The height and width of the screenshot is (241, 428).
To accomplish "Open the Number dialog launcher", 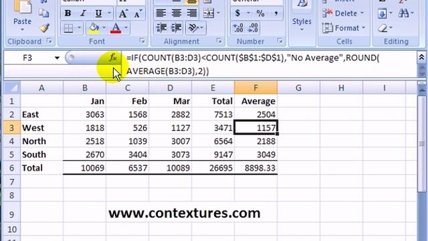I will point(280,41).
